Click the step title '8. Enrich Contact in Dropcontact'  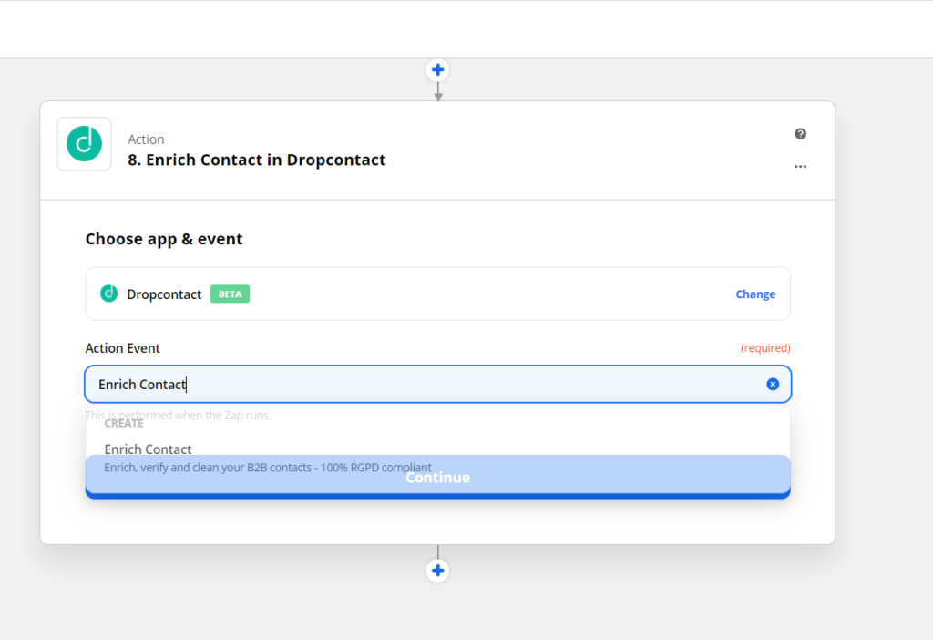[x=256, y=160]
